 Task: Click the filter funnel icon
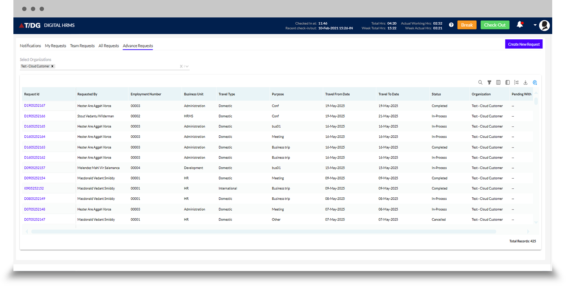click(x=489, y=83)
